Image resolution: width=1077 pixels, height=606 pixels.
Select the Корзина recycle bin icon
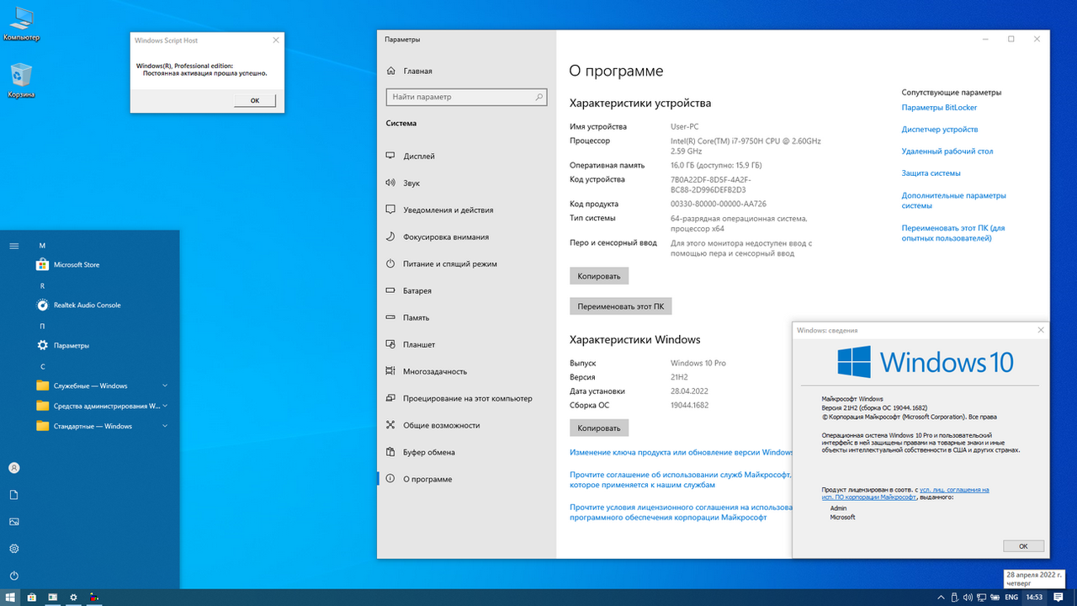(21, 81)
